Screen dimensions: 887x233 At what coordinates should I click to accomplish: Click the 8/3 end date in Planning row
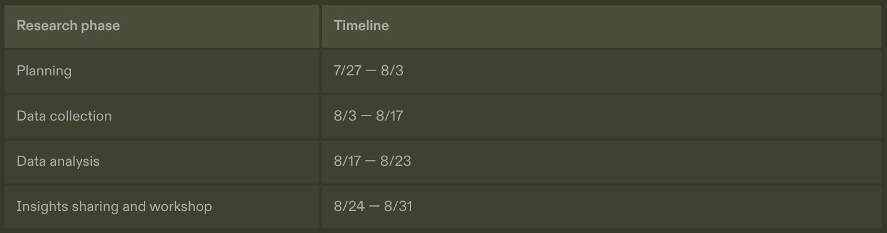tap(392, 70)
